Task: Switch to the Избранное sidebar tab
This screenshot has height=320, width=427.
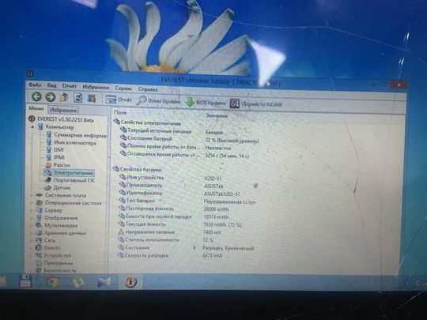Action: (x=63, y=110)
